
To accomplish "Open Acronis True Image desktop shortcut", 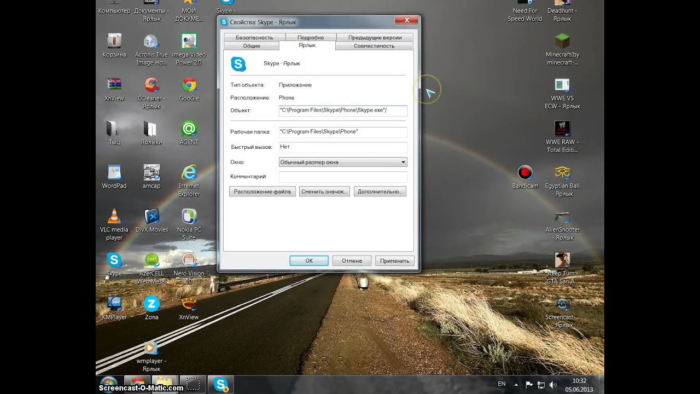I will pyautogui.click(x=151, y=50).
